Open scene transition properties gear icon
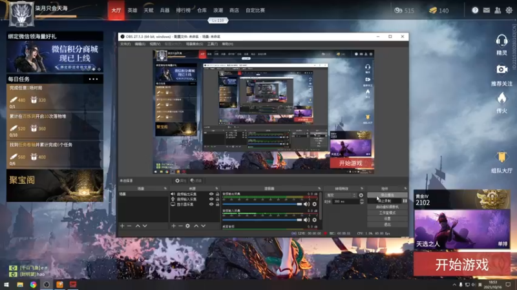517x290 pixels. coord(361,195)
